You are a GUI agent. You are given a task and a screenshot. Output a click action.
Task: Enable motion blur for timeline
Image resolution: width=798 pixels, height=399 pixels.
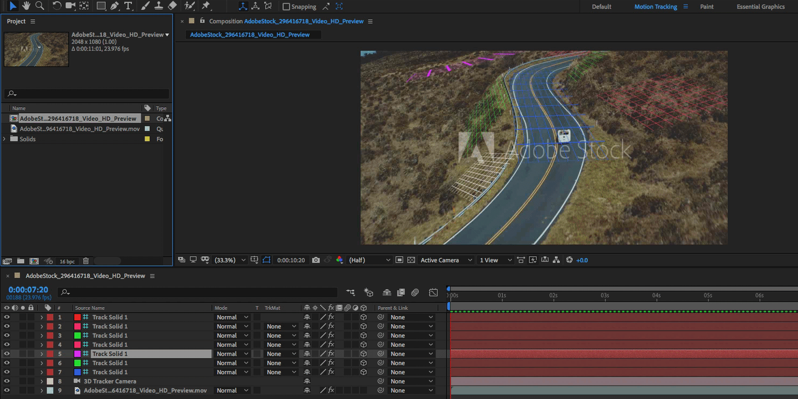[415, 292]
